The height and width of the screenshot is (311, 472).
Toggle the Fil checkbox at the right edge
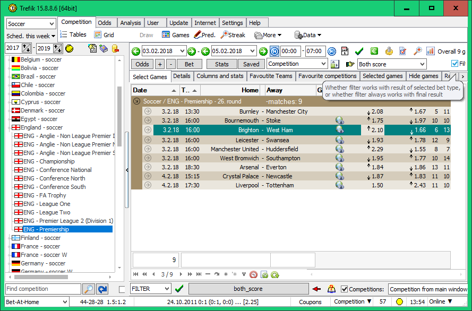(x=455, y=64)
